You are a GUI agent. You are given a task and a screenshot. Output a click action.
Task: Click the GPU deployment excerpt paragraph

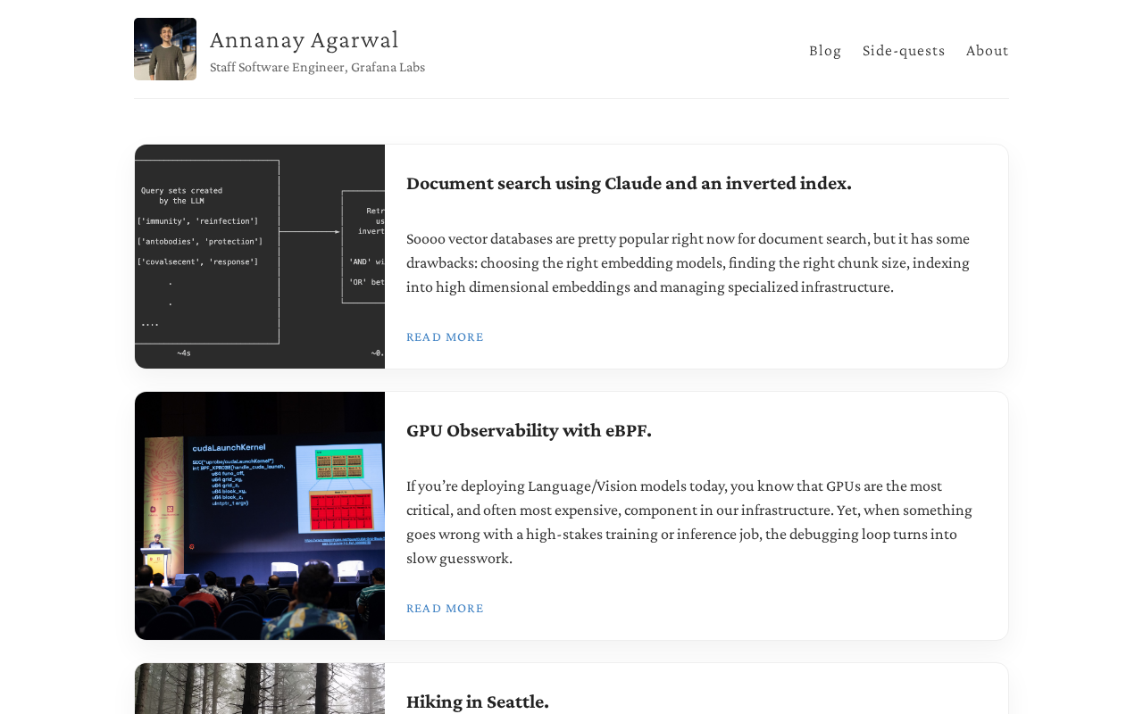pyautogui.click(x=689, y=522)
